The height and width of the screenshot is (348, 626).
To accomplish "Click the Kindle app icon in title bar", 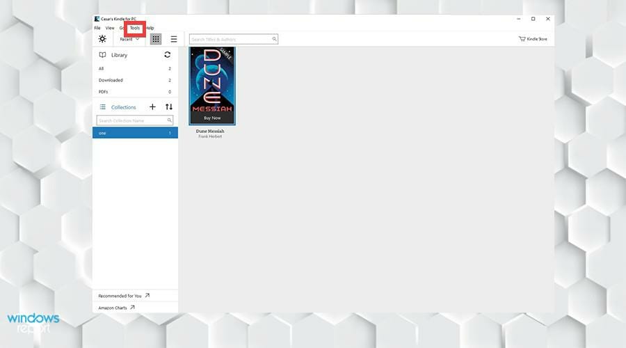I will 97,19.
